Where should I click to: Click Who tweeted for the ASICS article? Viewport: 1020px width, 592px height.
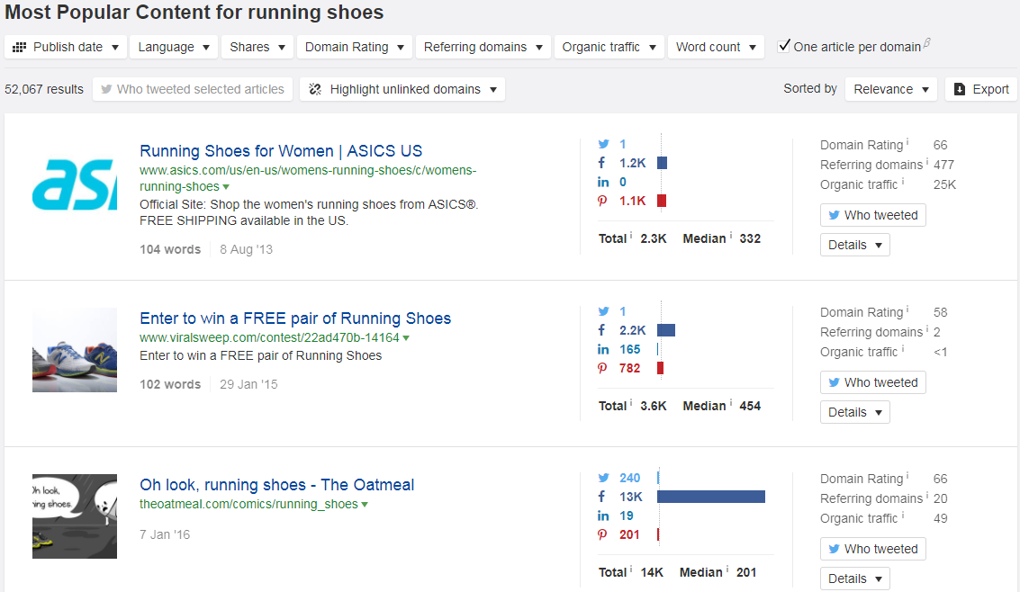pyautogui.click(x=873, y=215)
